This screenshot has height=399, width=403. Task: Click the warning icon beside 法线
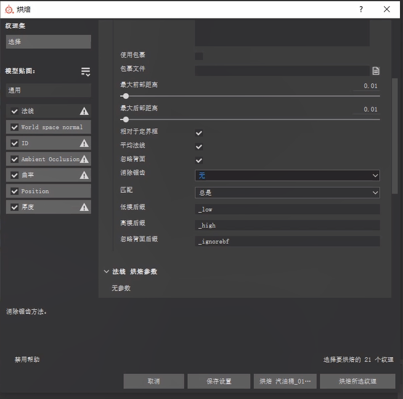tap(84, 111)
